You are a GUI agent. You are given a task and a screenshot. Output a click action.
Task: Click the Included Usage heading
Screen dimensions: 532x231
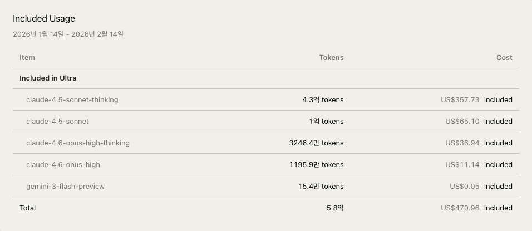tap(44, 19)
